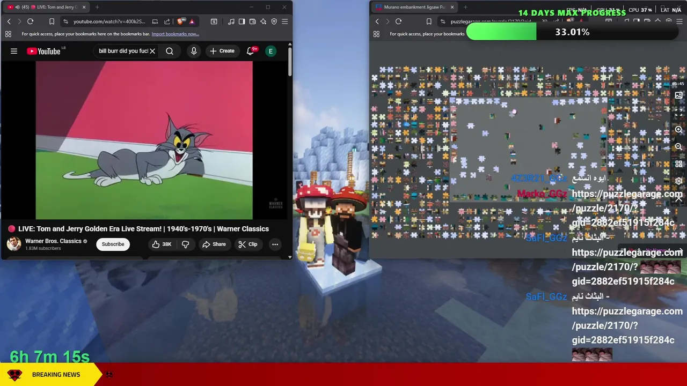Click the YouTube page vertical scrollbar

[290, 62]
